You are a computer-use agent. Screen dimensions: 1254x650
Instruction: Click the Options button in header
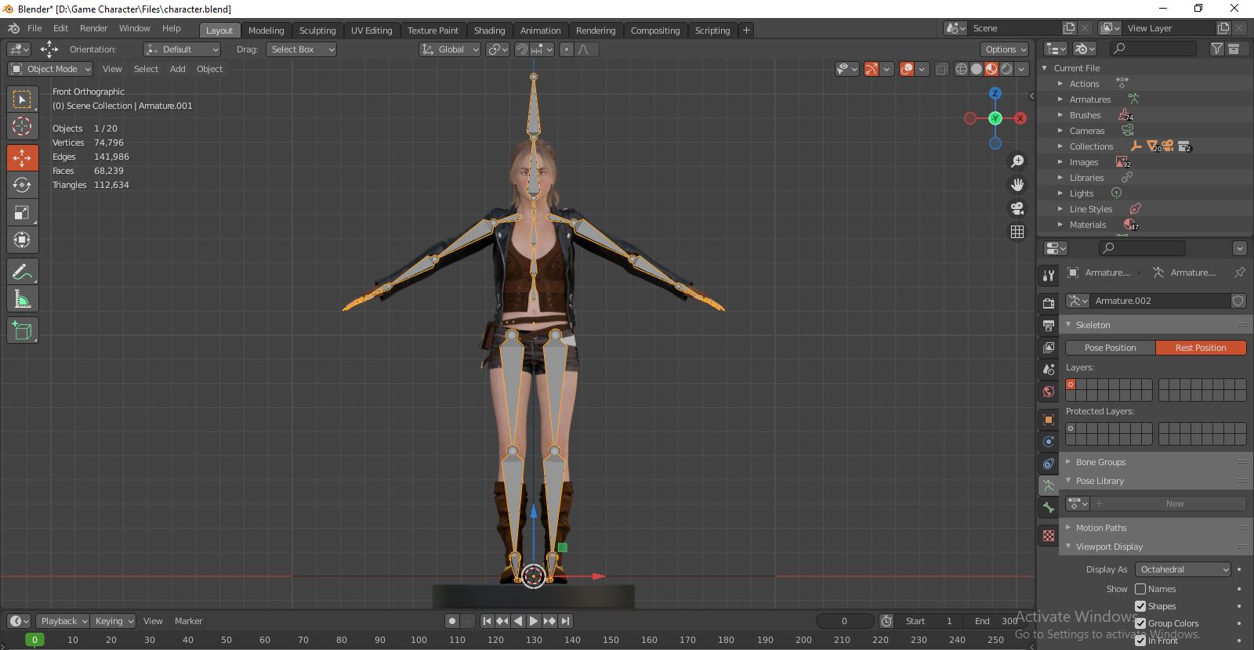point(1006,49)
